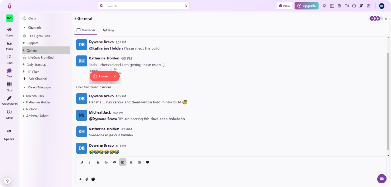Click the marker pen icon in top bar

point(361,6)
